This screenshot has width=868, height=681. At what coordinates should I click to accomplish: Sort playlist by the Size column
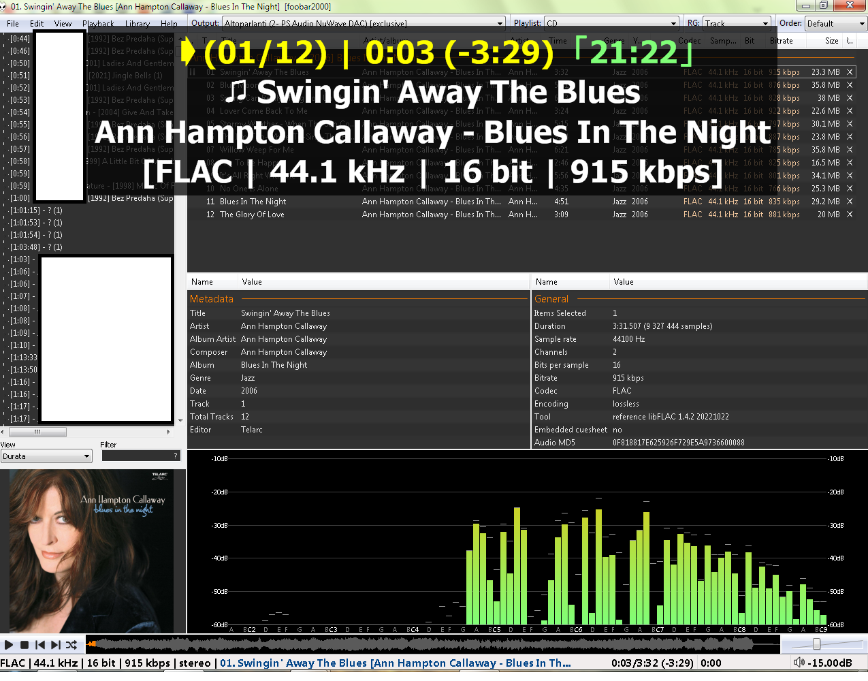tap(831, 41)
